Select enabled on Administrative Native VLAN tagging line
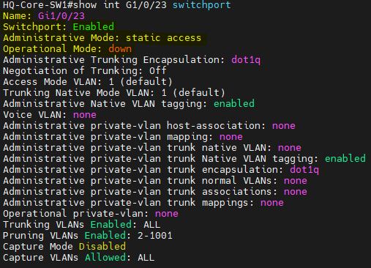 tap(234, 104)
